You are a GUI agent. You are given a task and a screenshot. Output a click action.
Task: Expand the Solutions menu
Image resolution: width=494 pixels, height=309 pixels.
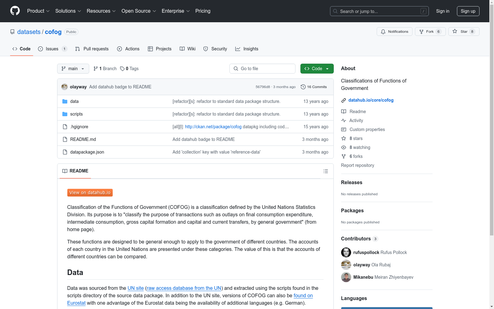tap(68, 11)
